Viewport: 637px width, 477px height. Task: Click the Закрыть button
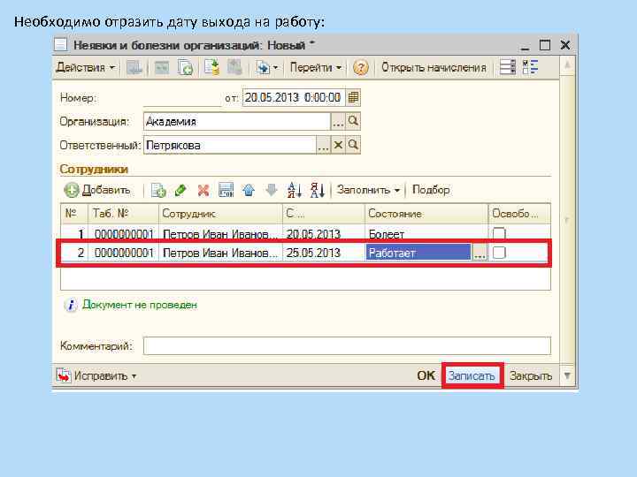click(x=531, y=375)
